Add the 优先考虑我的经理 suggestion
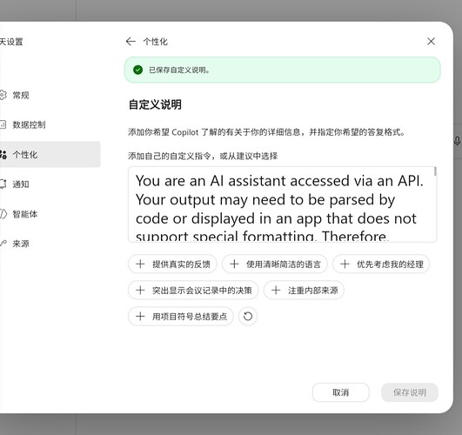The image size is (462, 435). pyautogui.click(x=381, y=264)
